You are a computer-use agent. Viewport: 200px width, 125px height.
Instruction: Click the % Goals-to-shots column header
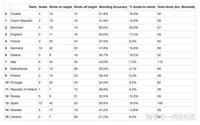click(x=142, y=7)
